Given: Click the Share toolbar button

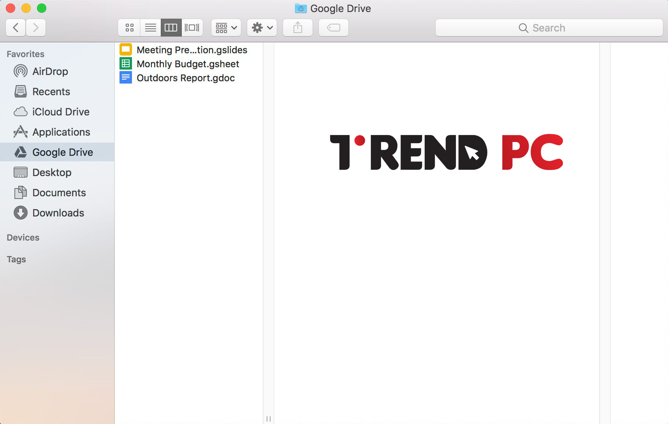Looking at the screenshot, I should 298,28.
